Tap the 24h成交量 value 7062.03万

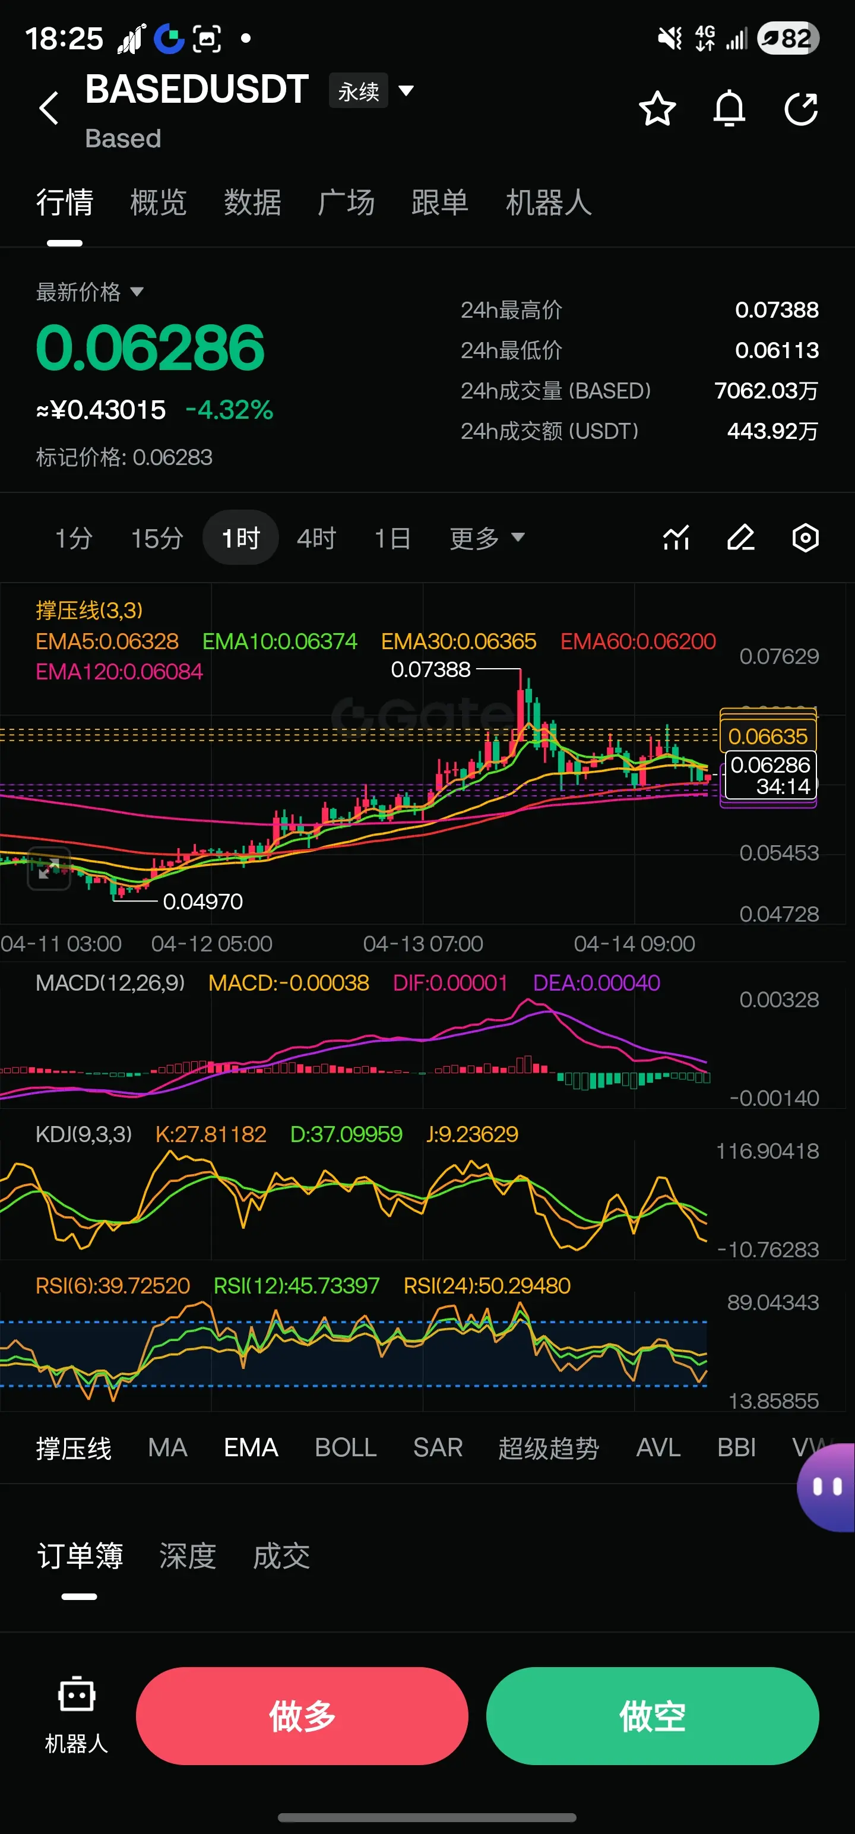click(x=767, y=391)
